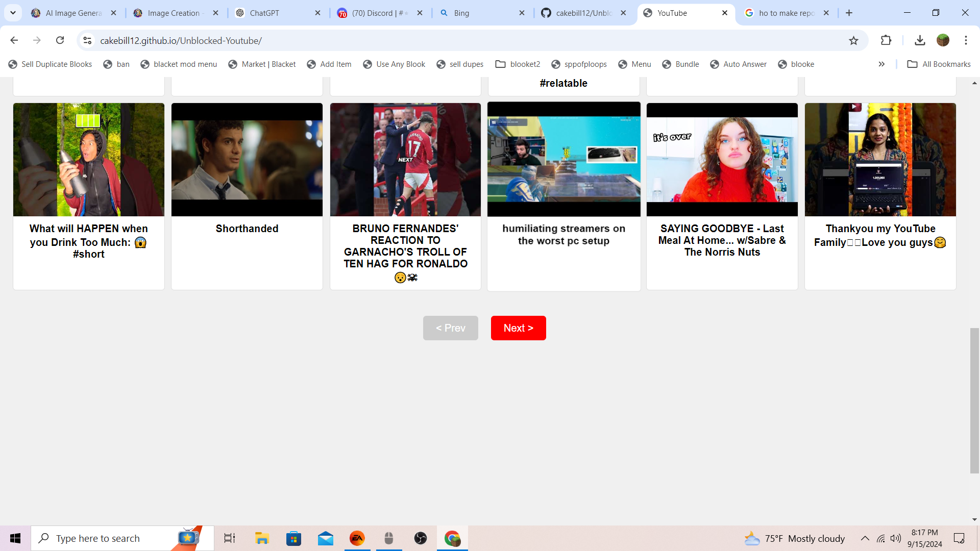Click the site information icon in address bar
The image size is (980, 551).
click(x=87, y=40)
